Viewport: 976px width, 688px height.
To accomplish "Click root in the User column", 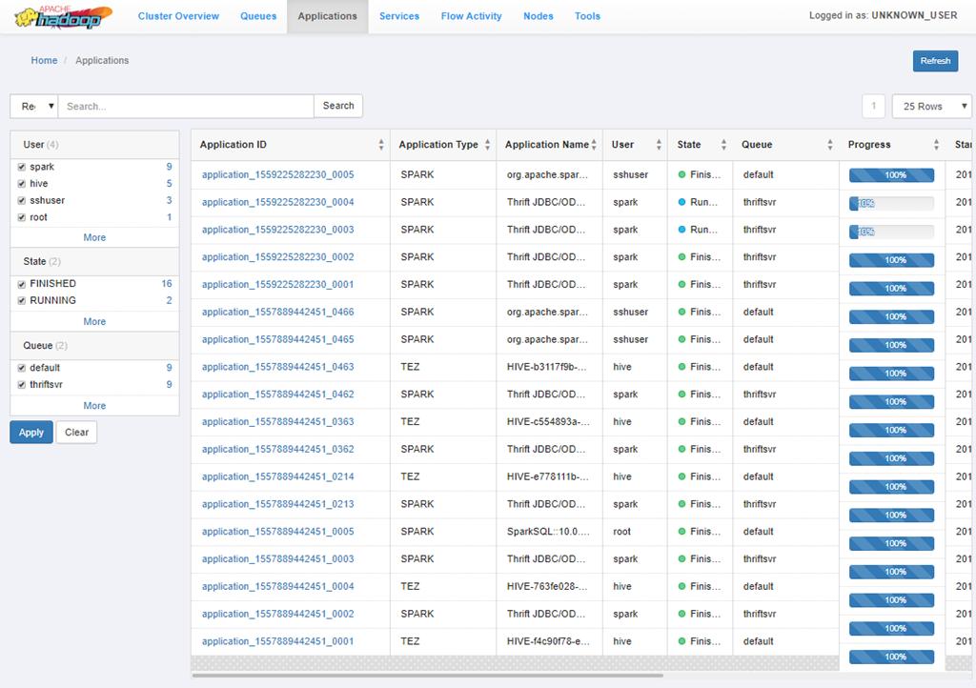I will pyautogui.click(x=621, y=531).
